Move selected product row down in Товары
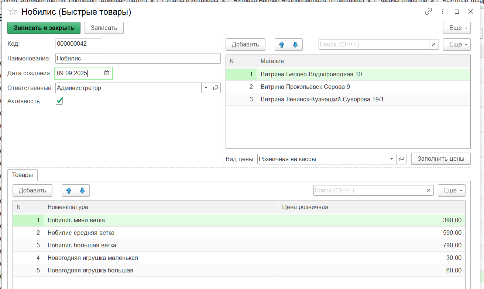Screen dimensions: 484x289 [x=82, y=191]
